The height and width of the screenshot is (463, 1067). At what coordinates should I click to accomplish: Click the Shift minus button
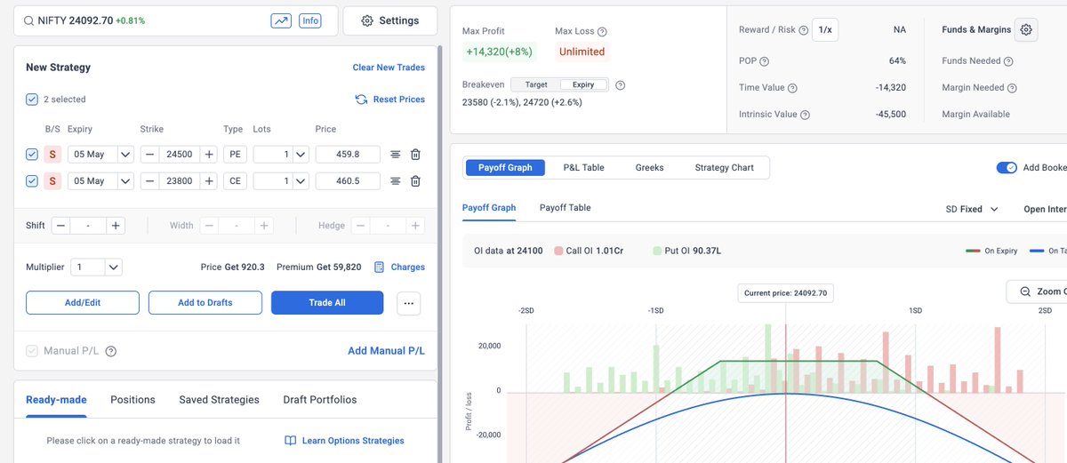point(60,226)
